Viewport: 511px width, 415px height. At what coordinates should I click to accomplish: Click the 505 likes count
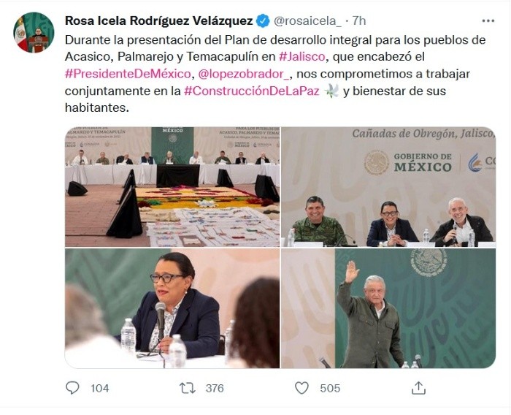(x=330, y=388)
